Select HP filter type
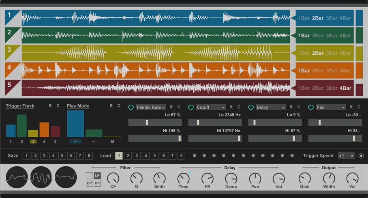The image size is (368, 198). pos(97,183)
